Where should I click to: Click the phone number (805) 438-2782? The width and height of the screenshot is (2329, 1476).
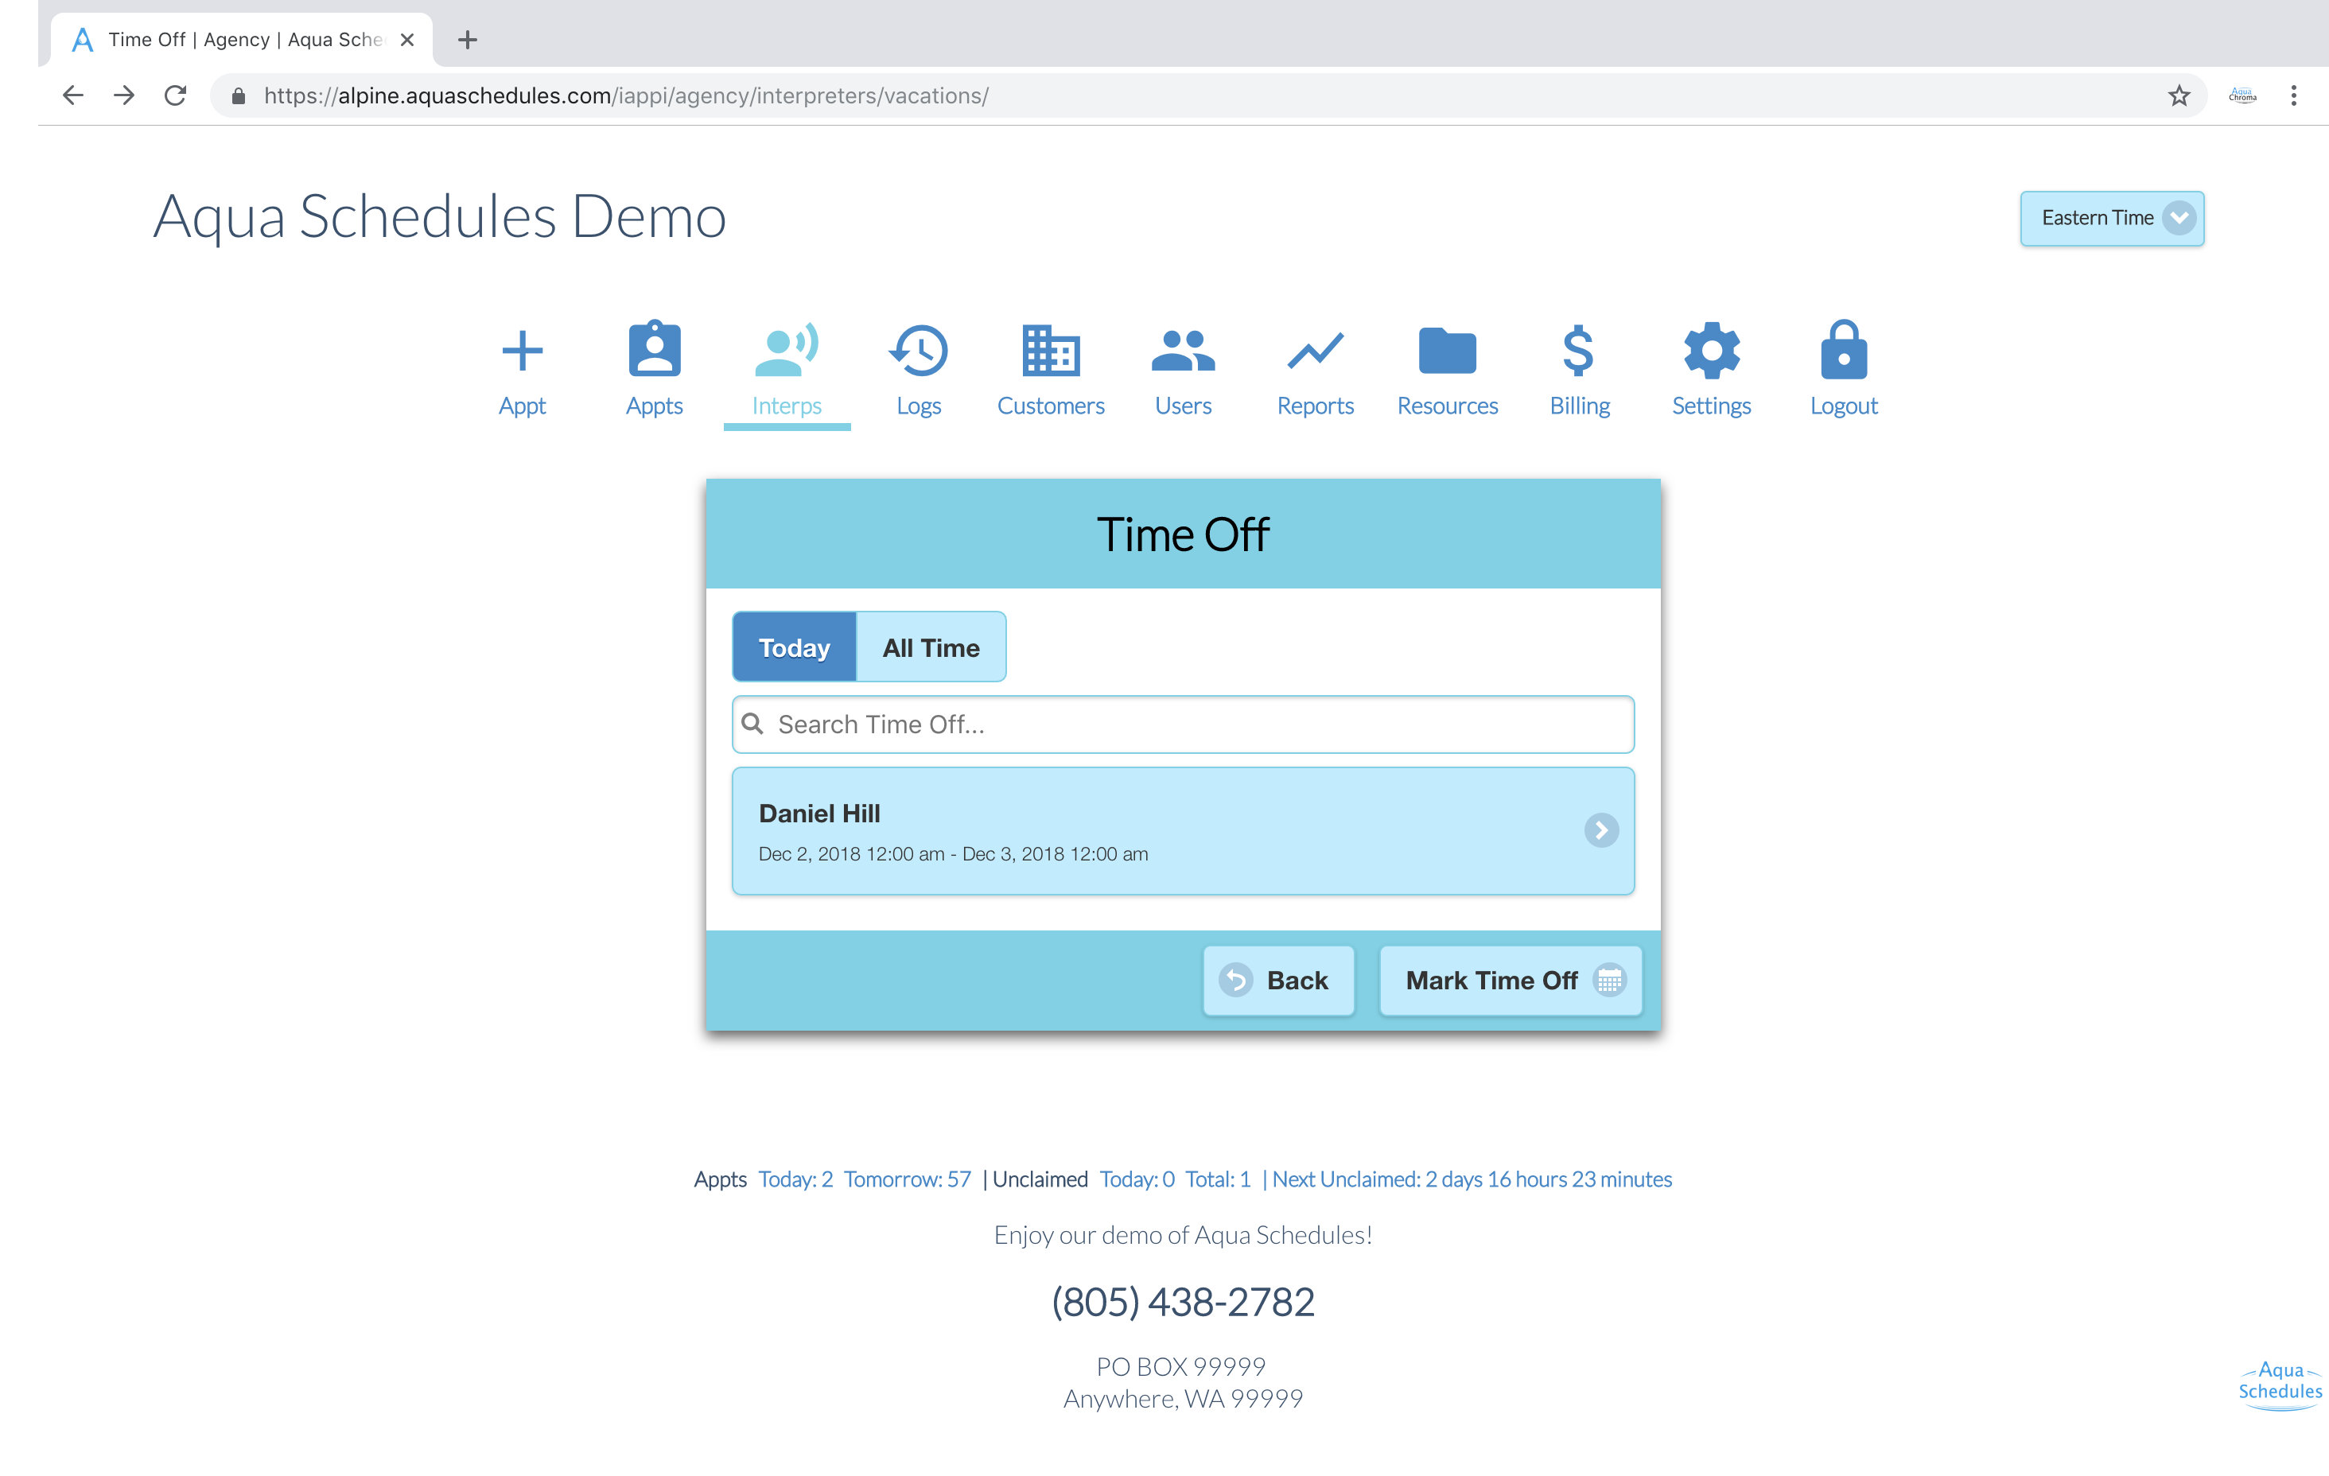click(x=1183, y=1302)
